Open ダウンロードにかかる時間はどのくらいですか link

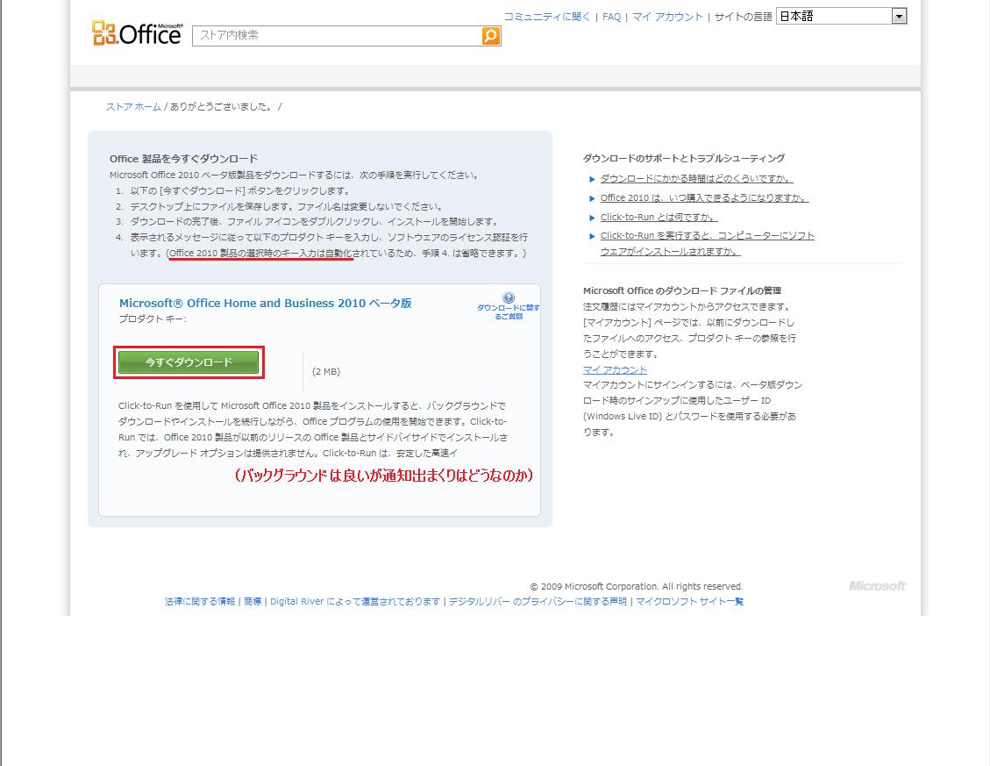[696, 179]
